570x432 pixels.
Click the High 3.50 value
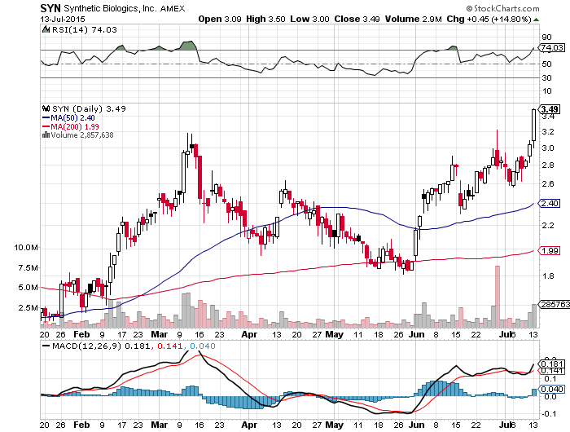[x=265, y=19]
